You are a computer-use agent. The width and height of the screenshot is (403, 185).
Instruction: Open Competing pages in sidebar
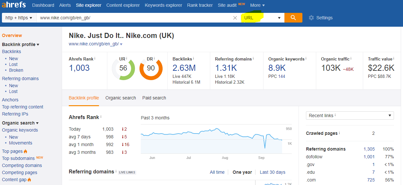point(20,172)
